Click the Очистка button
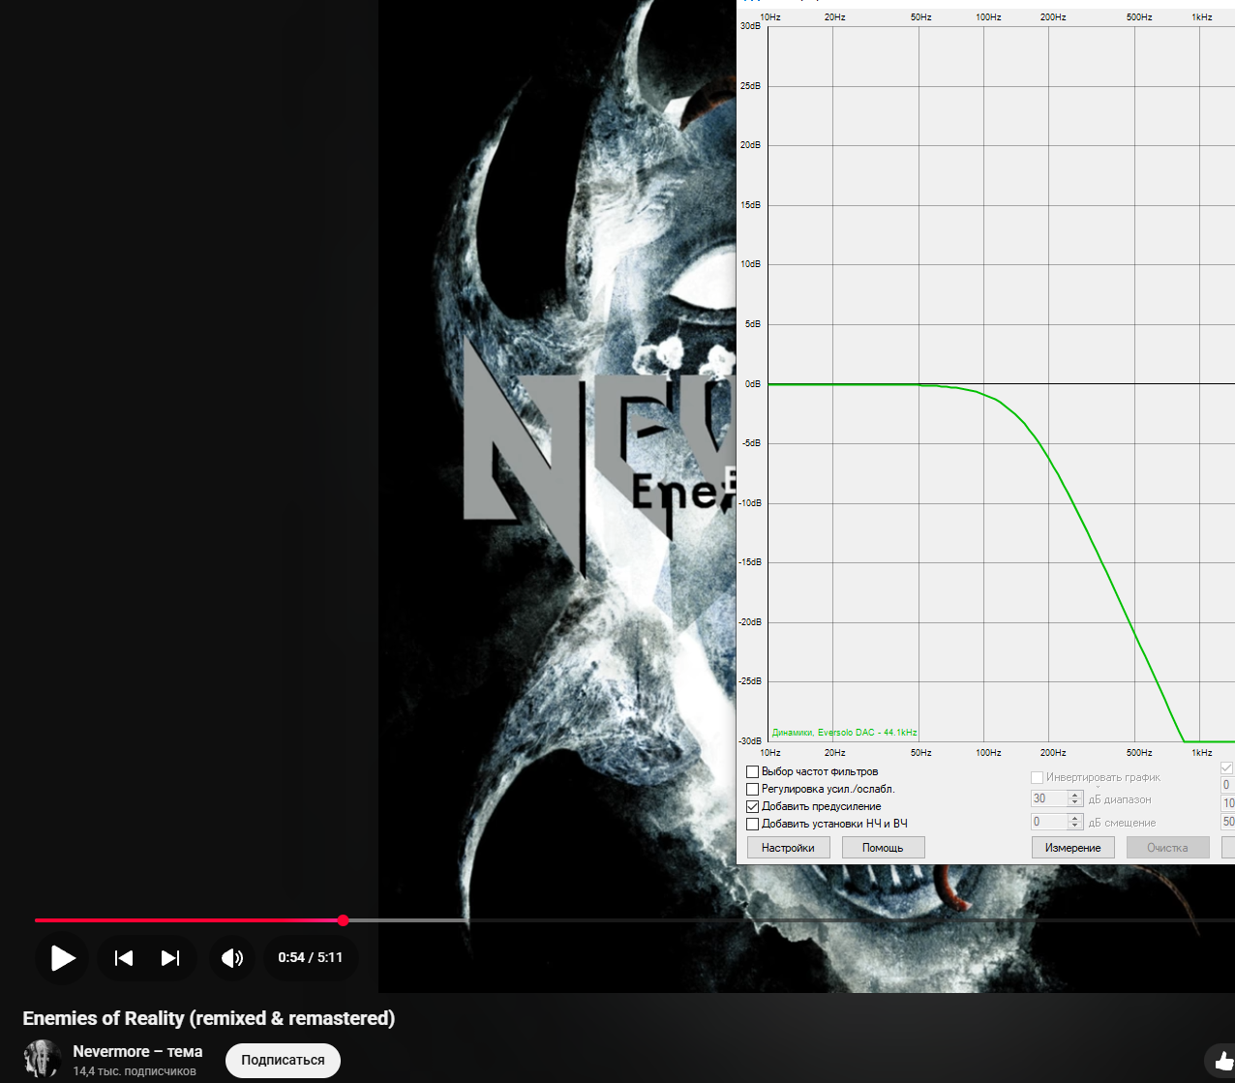1235x1083 pixels. click(x=1167, y=848)
